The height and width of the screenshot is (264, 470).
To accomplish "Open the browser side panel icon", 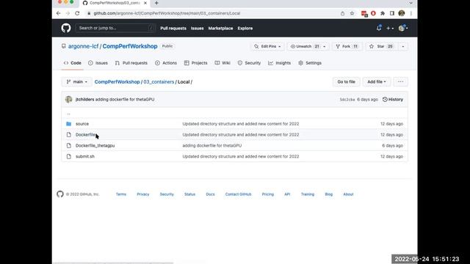I will (391, 13).
